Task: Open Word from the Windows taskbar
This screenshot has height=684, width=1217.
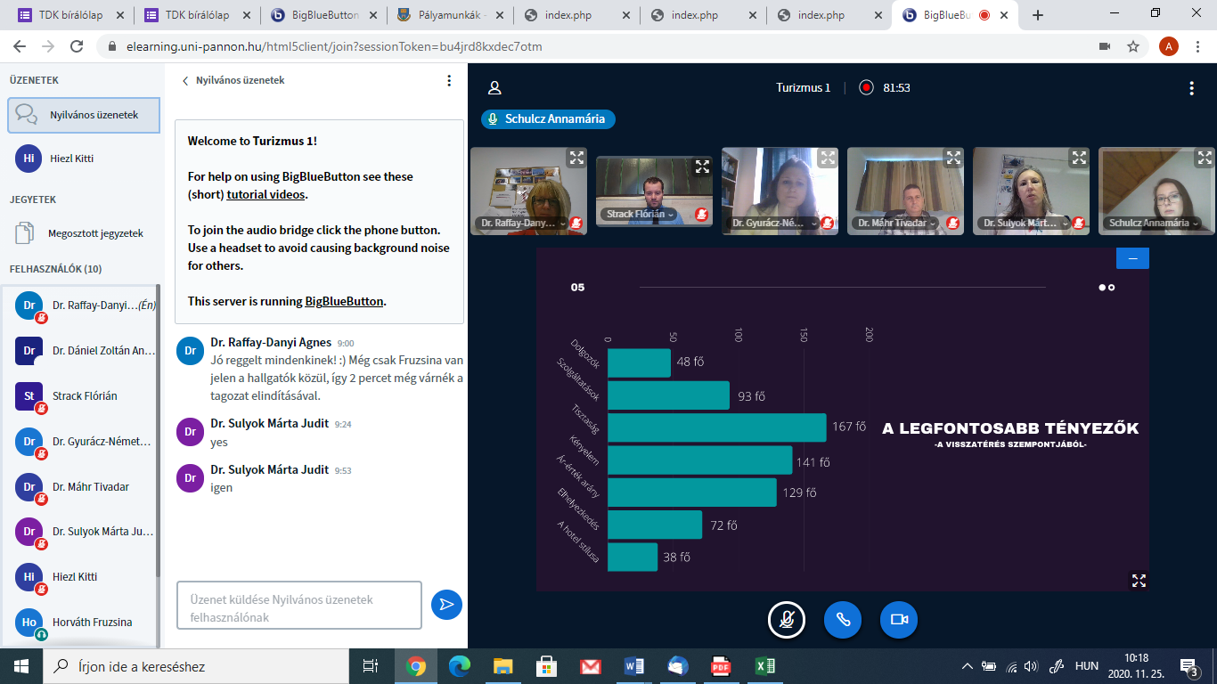Action: [x=634, y=666]
